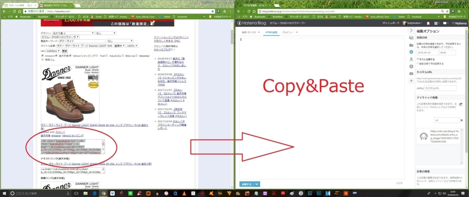Uncheck the 楽天市場 checkbox
This screenshot has height=197, width=469.
tap(57, 56)
